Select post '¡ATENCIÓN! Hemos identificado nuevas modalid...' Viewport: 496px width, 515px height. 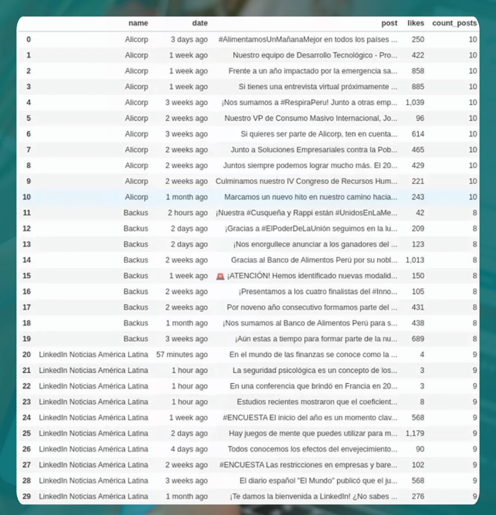(312, 276)
